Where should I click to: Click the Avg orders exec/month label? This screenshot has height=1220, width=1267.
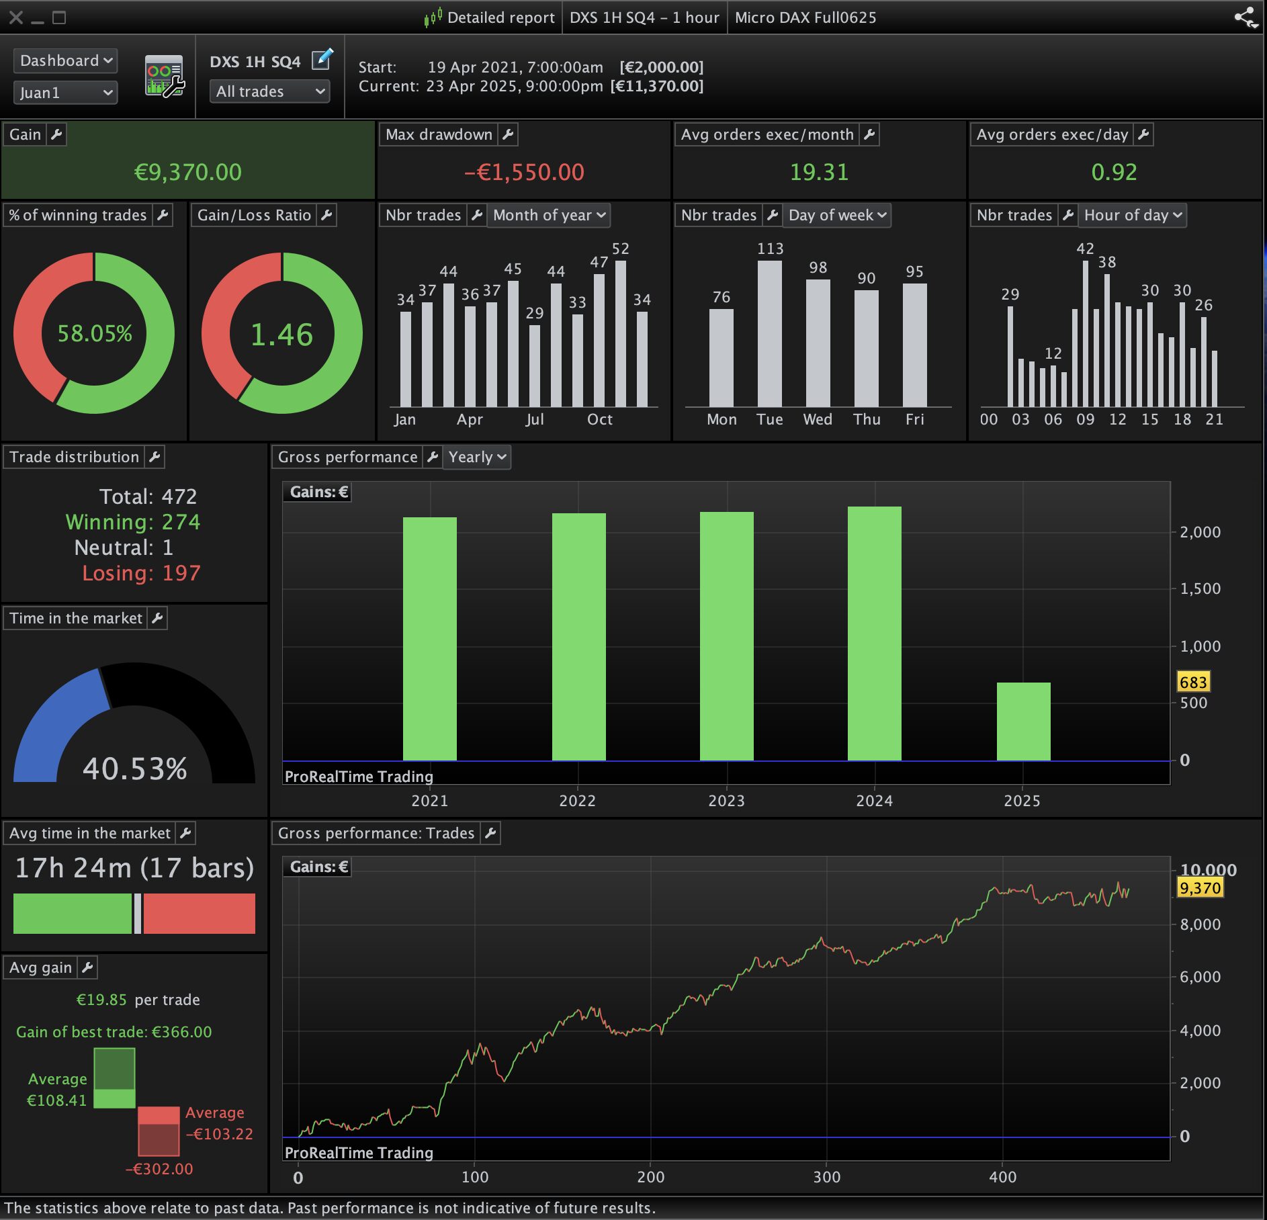(767, 134)
